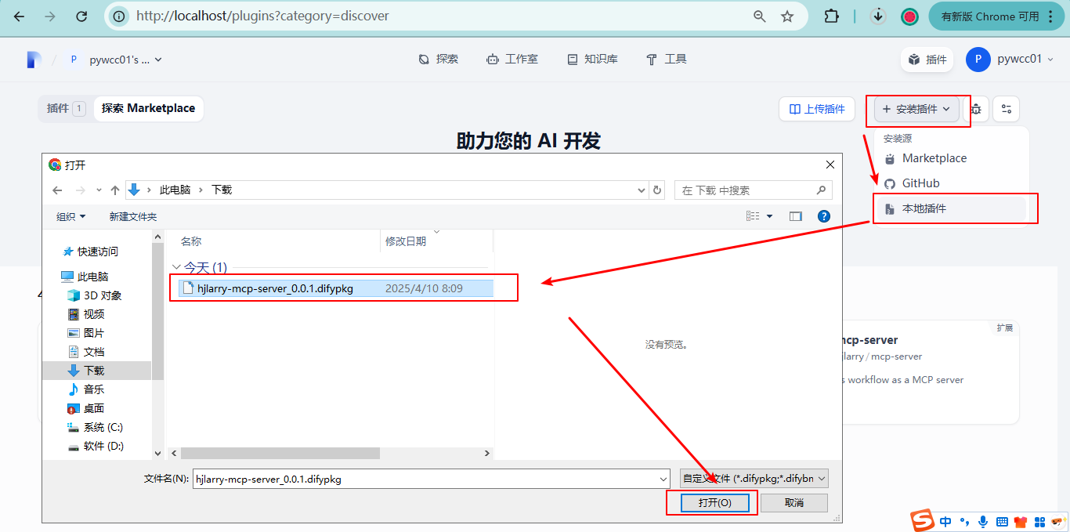
Task: Open the Chrome three-dot menu
Action: (x=1050, y=16)
